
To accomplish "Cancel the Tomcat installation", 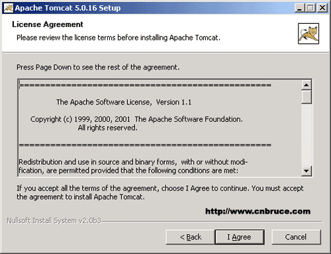I will pyautogui.click(x=296, y=237).
